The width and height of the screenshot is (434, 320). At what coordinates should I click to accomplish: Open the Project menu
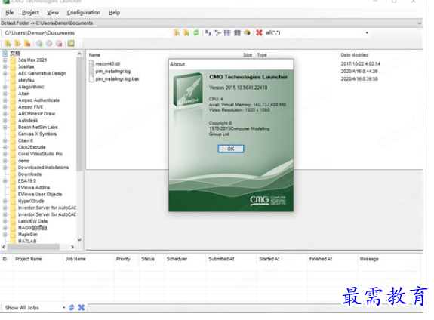coord(30,13)
